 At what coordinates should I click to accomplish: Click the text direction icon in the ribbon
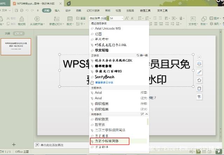point(167,18)
